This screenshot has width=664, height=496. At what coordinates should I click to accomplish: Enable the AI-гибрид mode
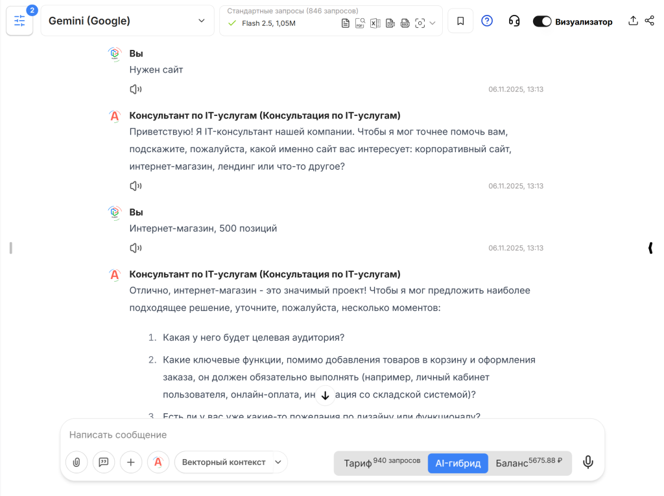click(458, 463)
